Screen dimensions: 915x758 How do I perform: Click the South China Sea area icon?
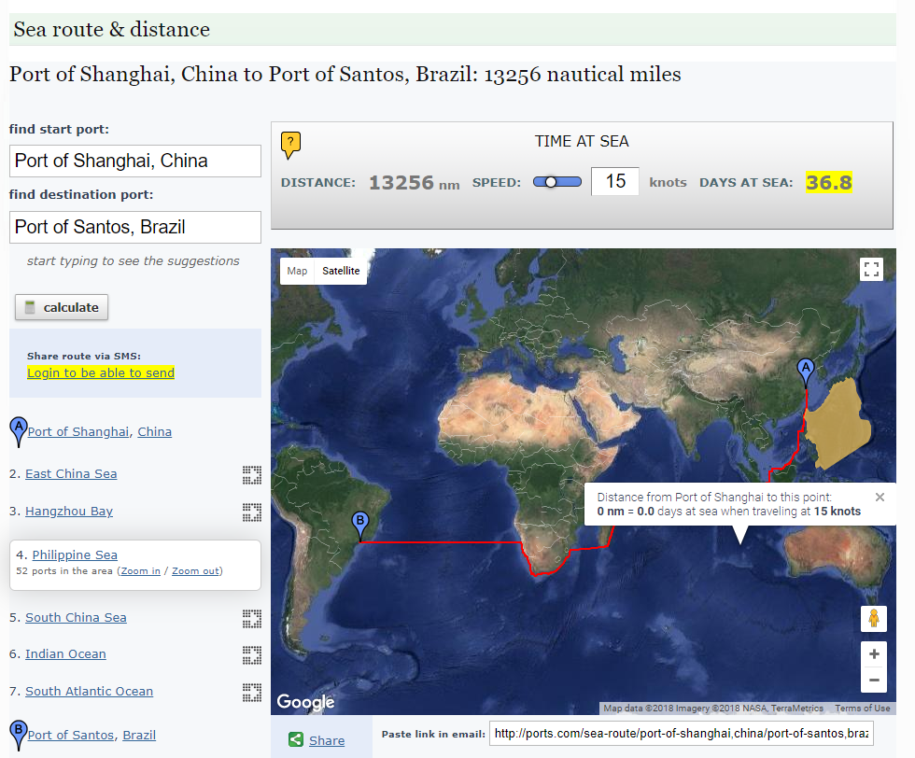pyautogui.click(x=252, y=619)
